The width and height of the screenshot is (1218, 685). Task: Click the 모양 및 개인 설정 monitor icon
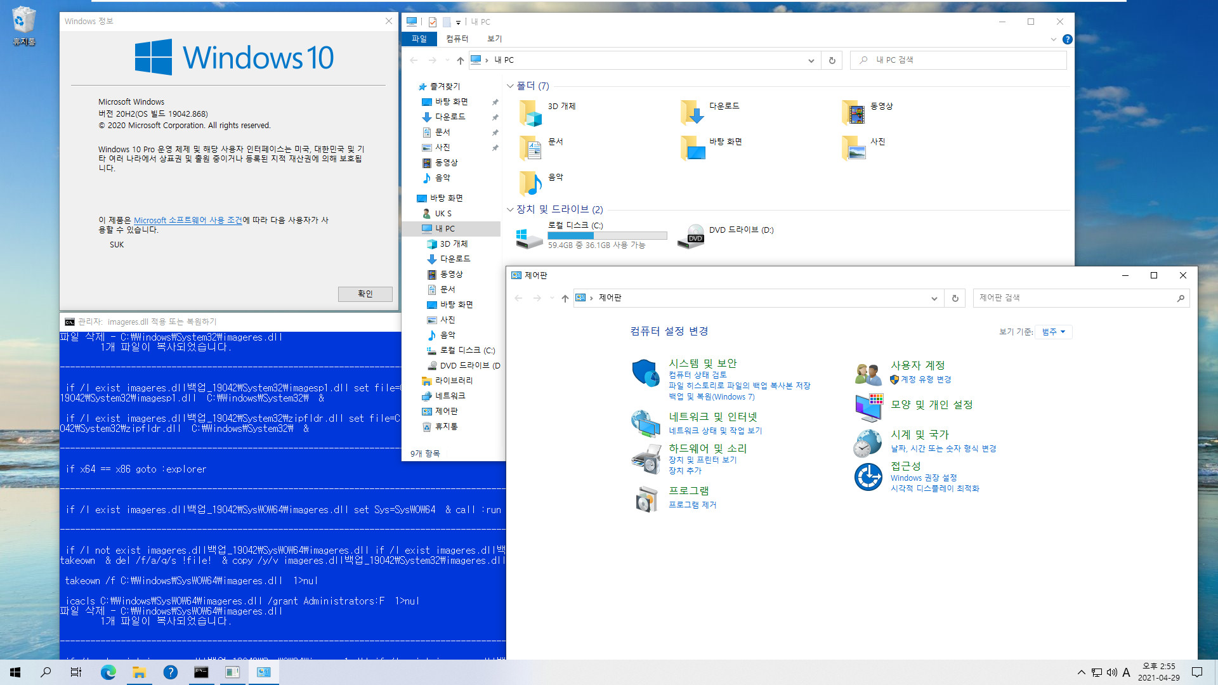pos(868,407)
